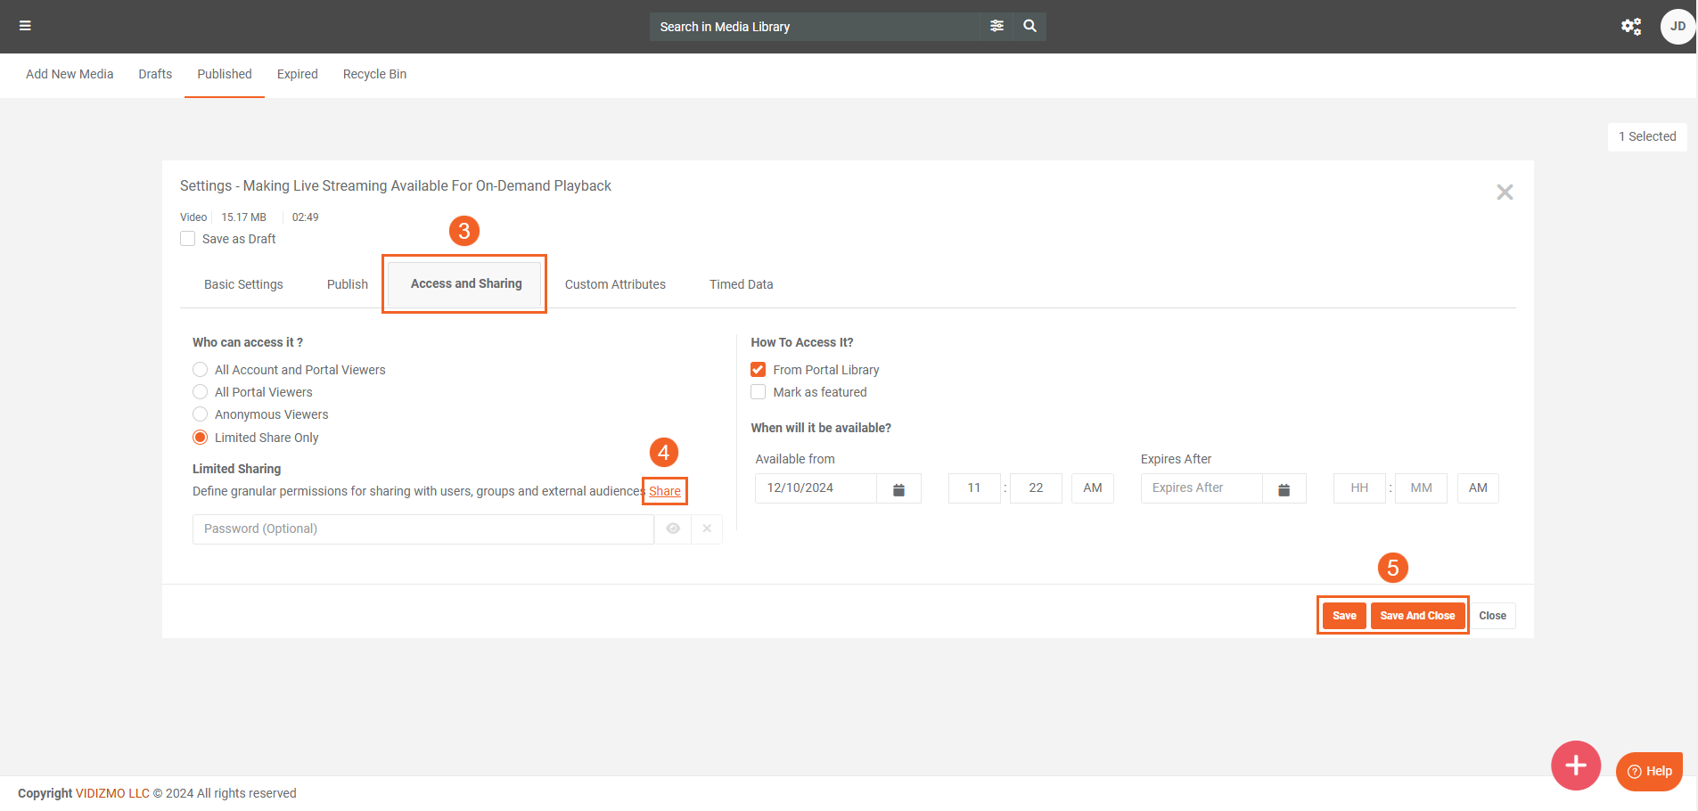Show password using the eye icon

point(673,528)
